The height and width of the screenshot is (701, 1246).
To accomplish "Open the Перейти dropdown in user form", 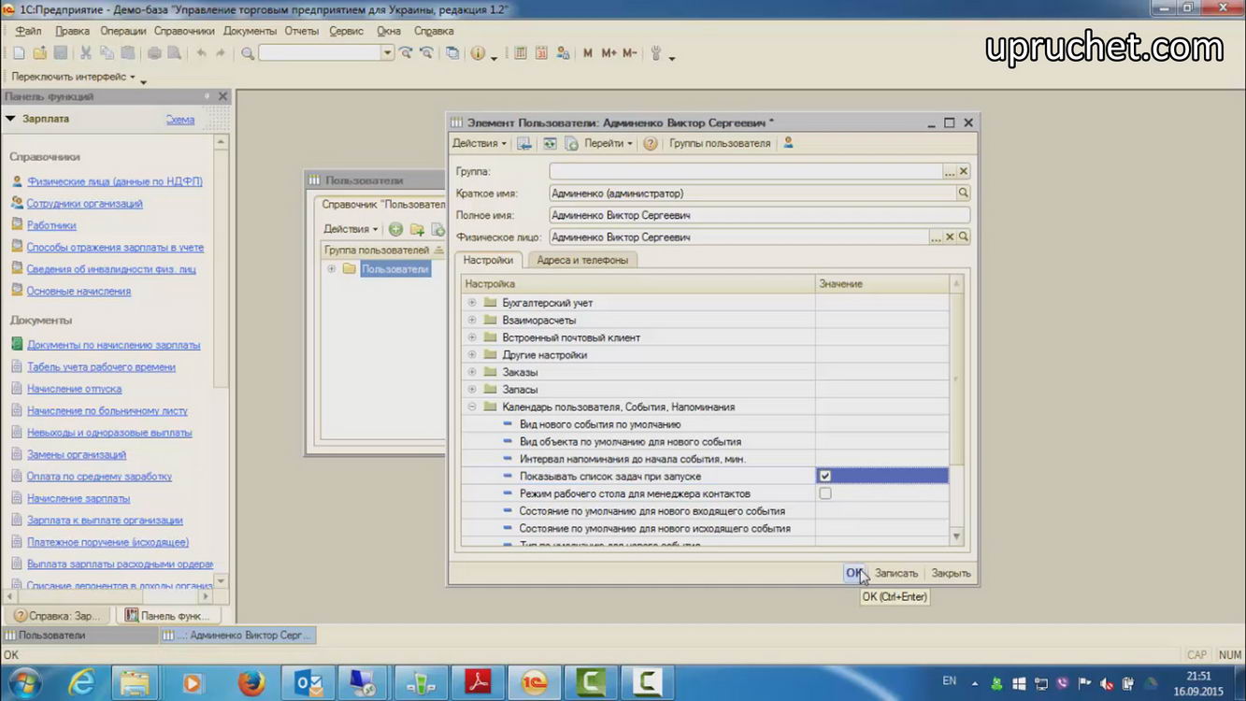I will coord(609,143).
